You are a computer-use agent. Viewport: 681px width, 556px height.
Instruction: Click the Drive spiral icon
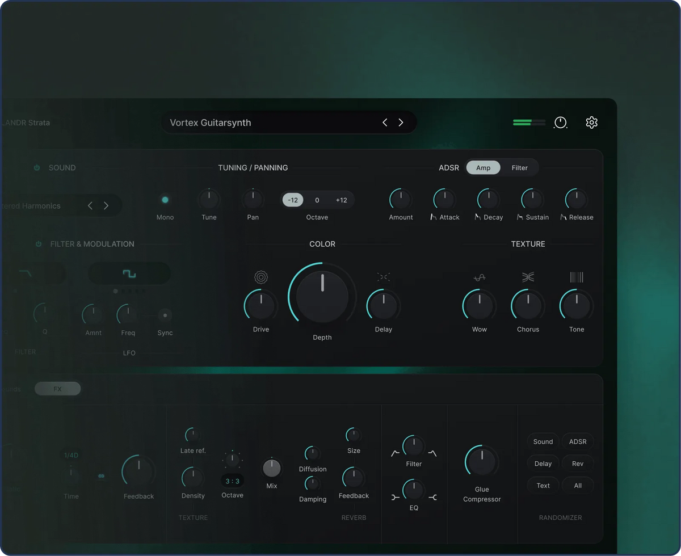260,277
